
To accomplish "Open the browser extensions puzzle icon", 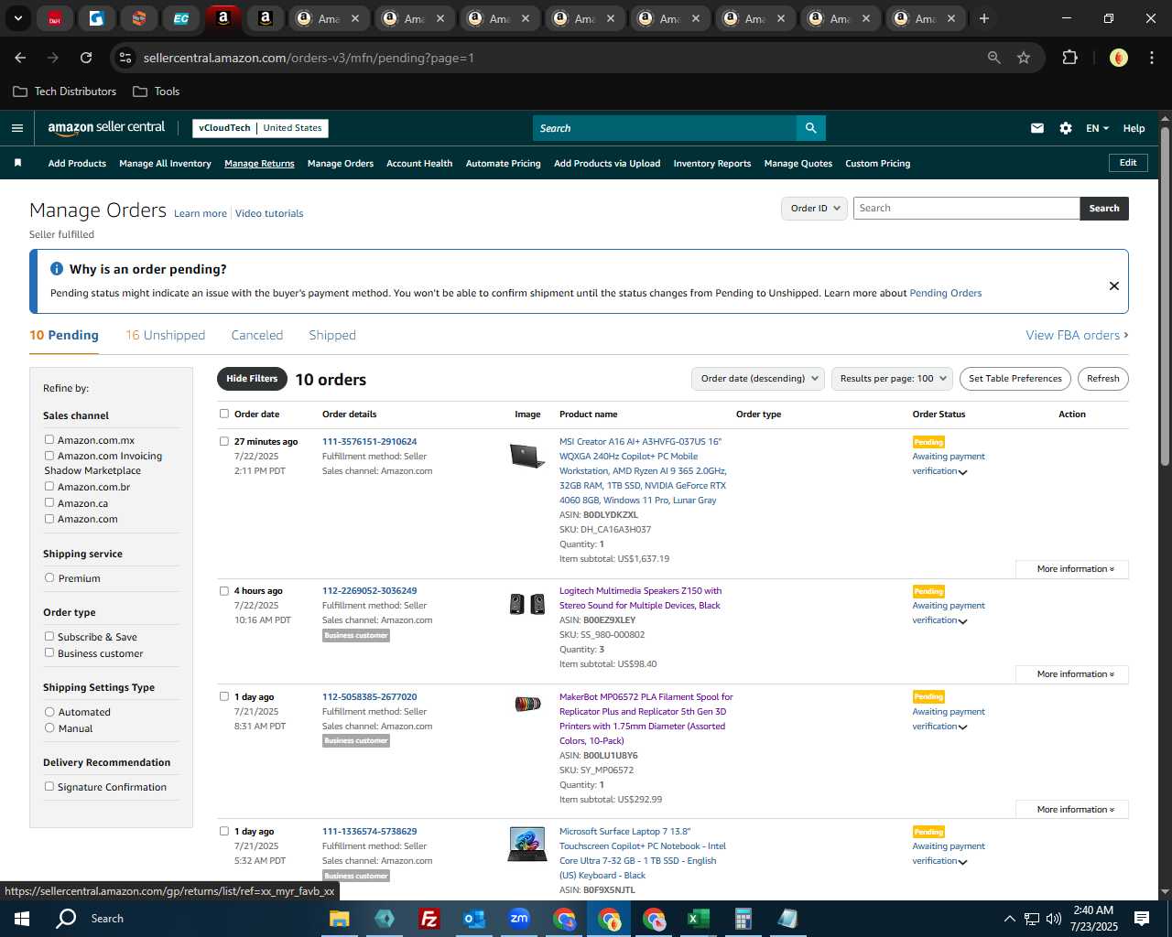I will click(x=1069, y=58).
